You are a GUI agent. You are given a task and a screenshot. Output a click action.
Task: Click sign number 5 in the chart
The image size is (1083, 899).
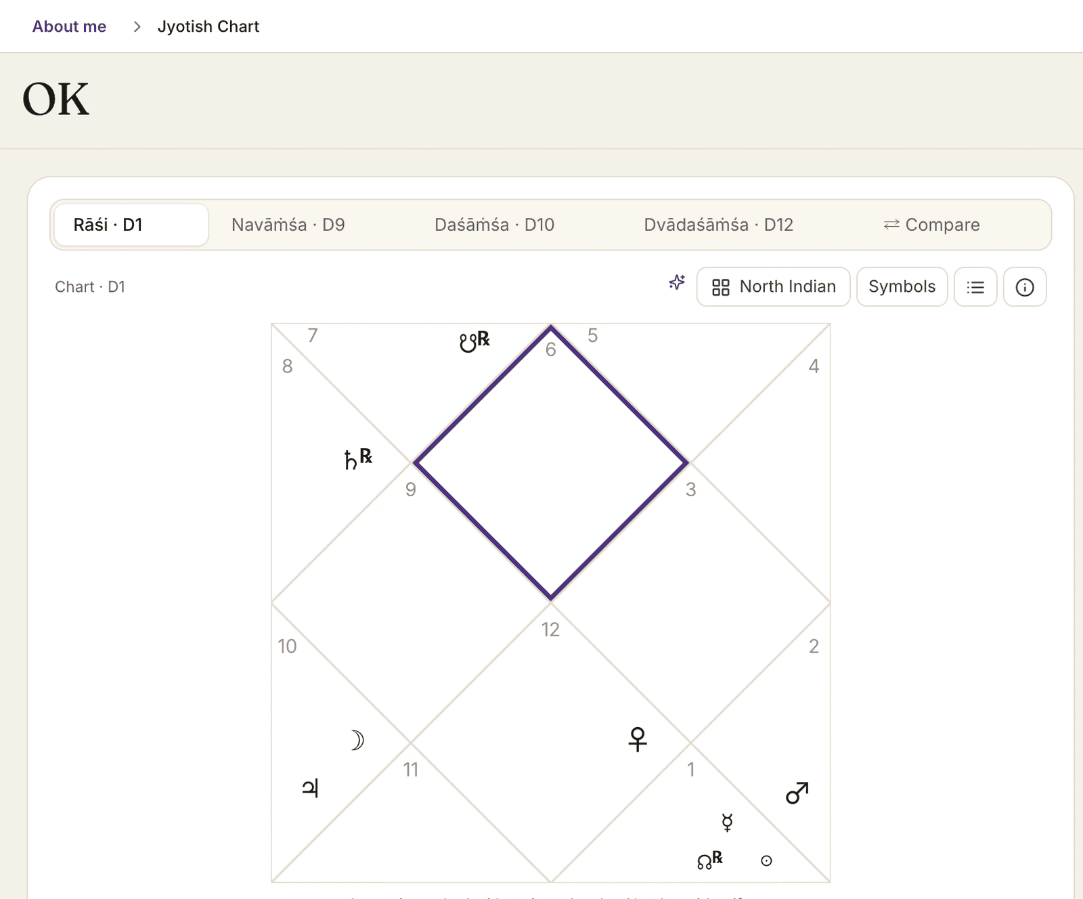tap(592, 336)
